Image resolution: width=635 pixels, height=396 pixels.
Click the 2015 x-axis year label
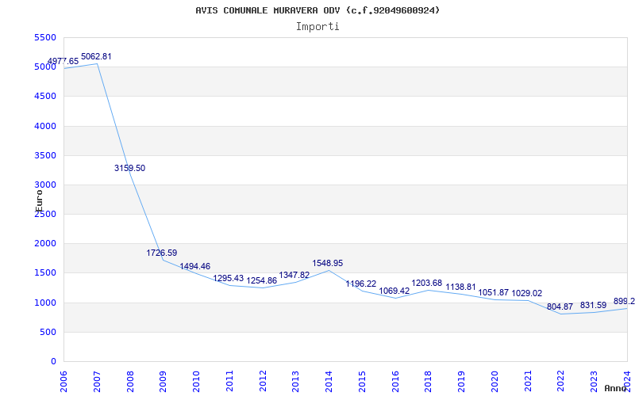pos(362,381)
